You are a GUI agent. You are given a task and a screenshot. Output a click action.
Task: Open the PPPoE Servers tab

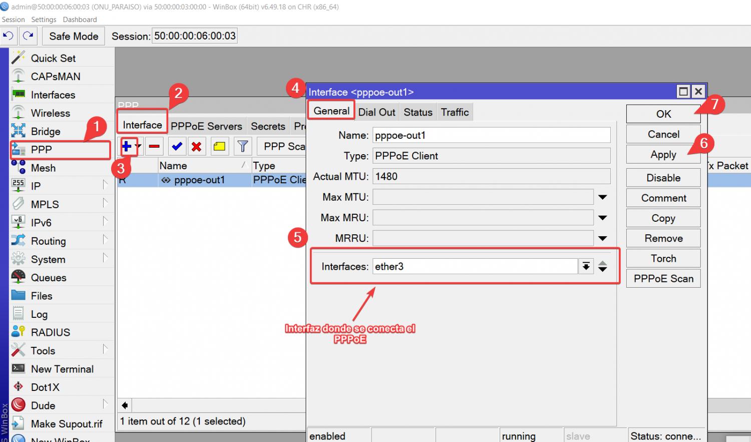pos(206,126)
